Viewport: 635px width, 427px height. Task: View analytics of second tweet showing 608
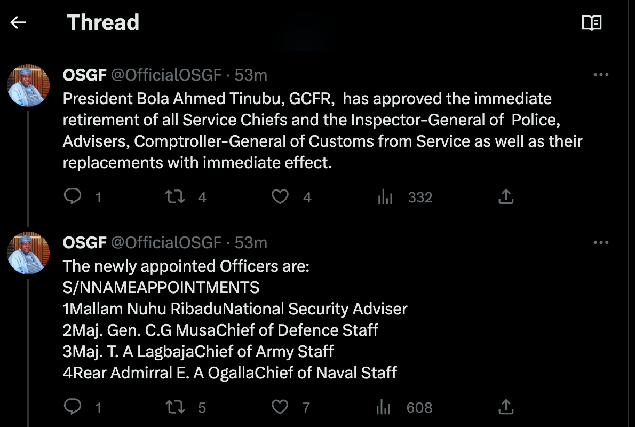[x=384, y=408]
